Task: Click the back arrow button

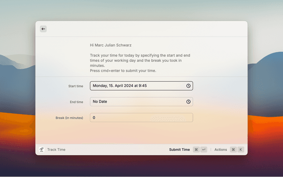Action: click(43, 29)
